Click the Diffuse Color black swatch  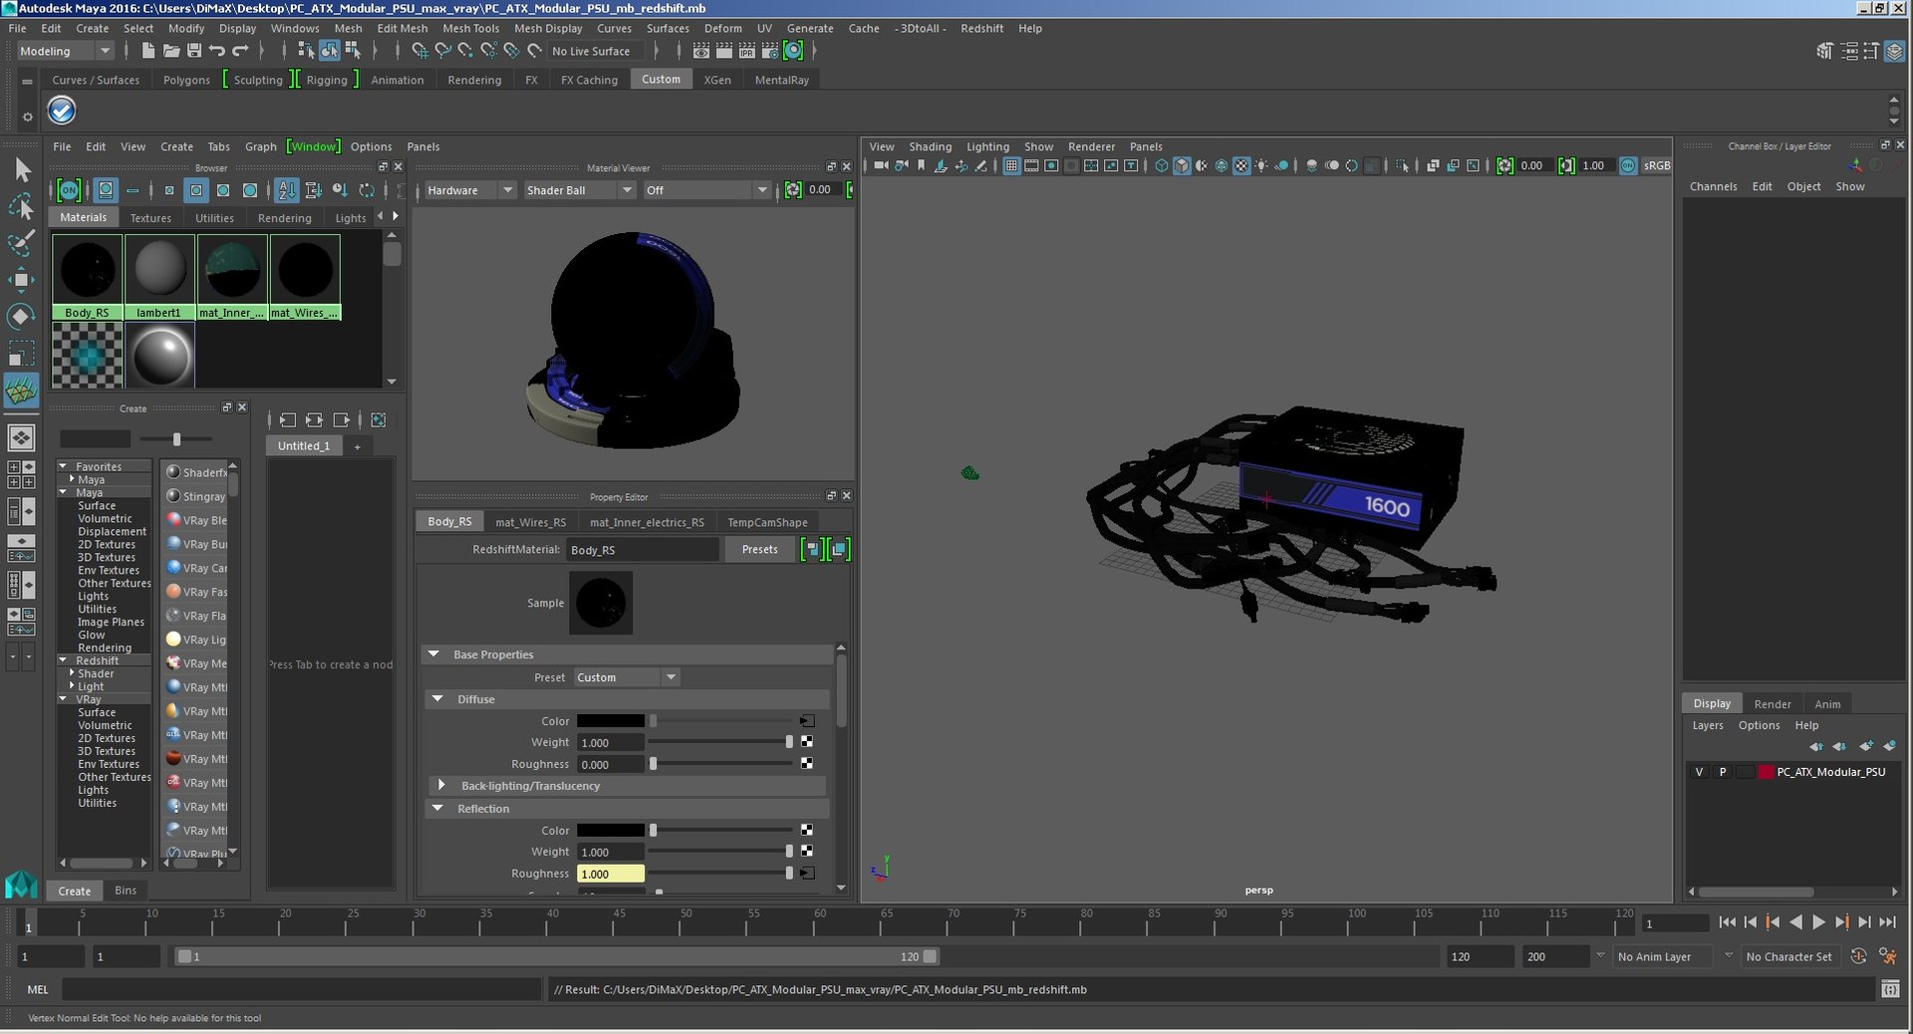(611, 721)
